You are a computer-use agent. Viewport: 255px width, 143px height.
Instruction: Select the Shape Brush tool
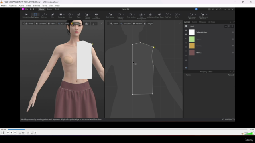pos(159,15)
